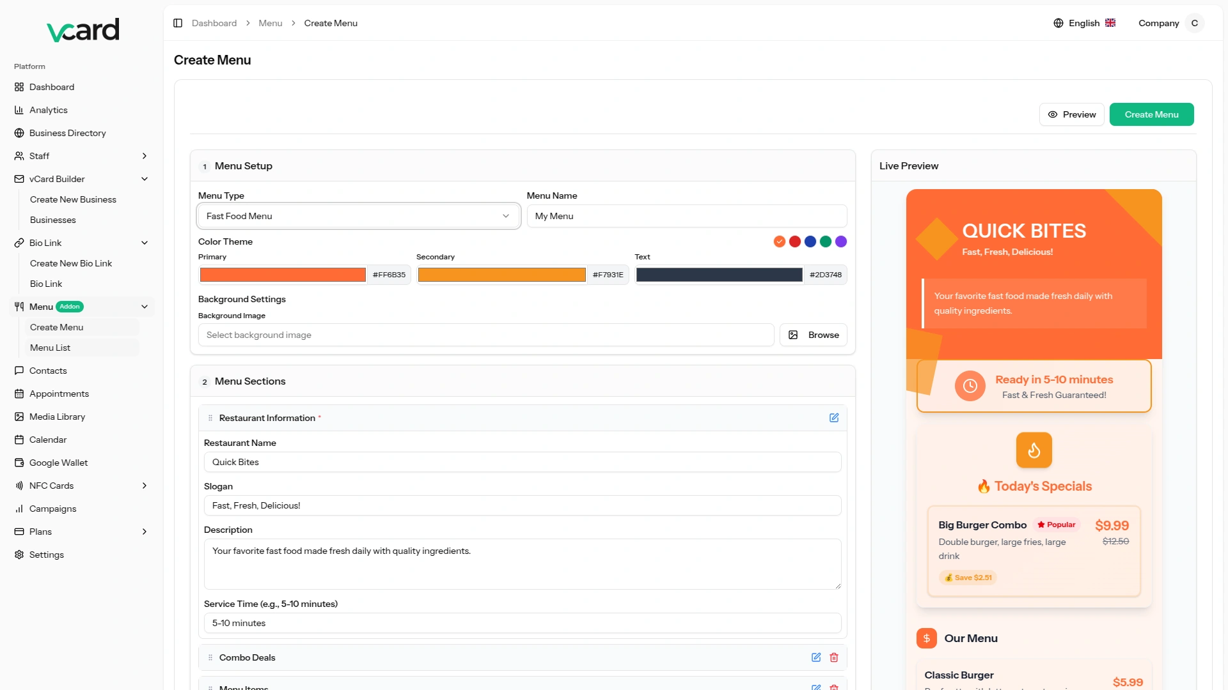Click the Create Menu green button
Screen dimensions: 1228x690
pos(1151,114)
